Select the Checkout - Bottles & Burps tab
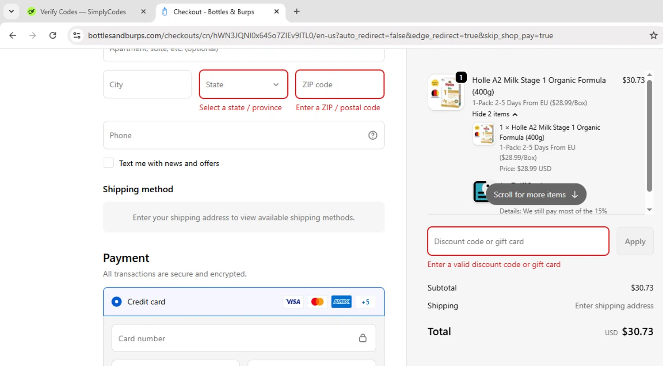663x366 pixels. tap(213, 11)
